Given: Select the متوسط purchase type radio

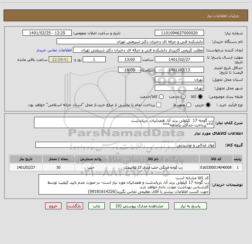Looking at the screenshot, I should pos(189,105).
